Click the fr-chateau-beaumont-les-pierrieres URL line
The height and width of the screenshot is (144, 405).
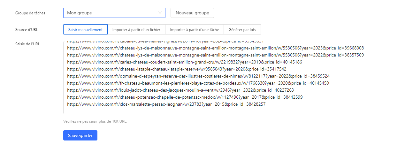(x=198, y=83)
